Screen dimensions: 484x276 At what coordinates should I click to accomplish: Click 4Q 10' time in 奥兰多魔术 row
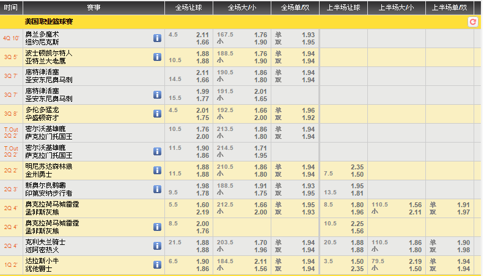[x=11, y=38]
